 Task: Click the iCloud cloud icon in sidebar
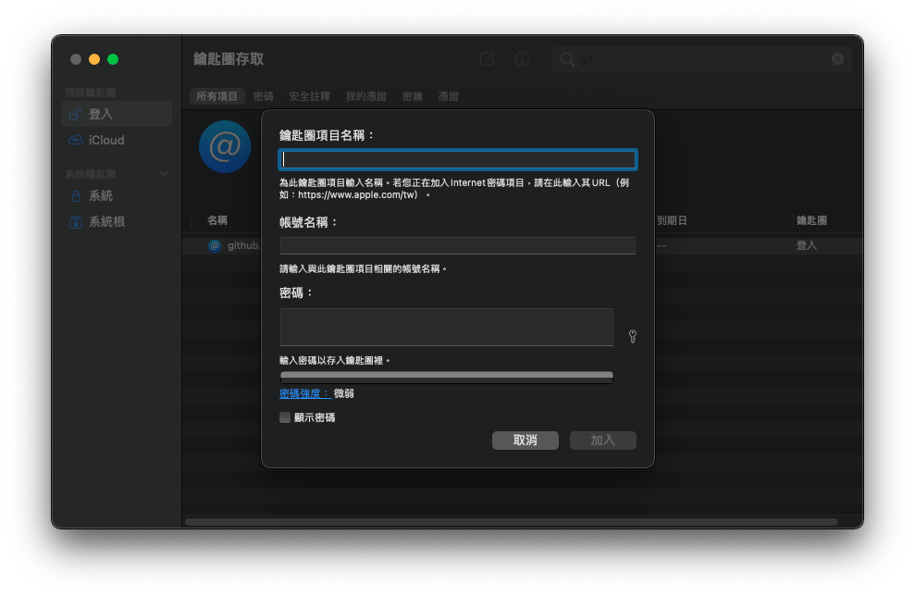(x=76, y=140)
